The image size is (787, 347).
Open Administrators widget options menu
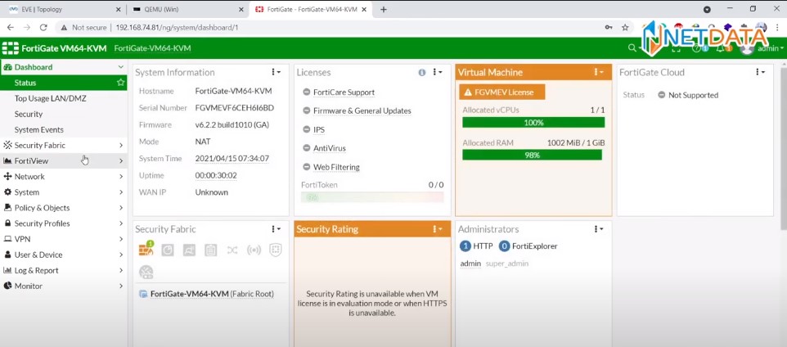(599, 229)
